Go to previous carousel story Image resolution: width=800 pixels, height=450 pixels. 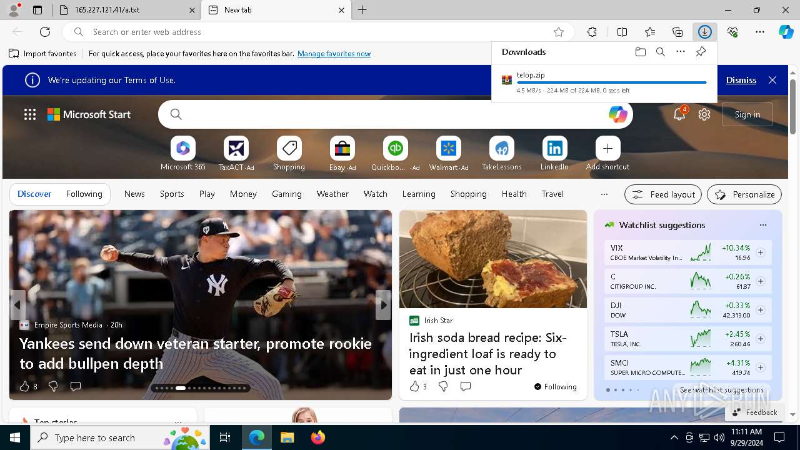pyautogui.click(x=17, y=305)
